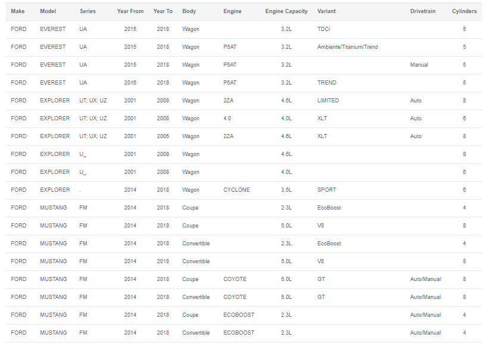Click the EXPLORER LIMITED variant cell
This screenshot has width=485, height=343.
[x=328, y=101]
